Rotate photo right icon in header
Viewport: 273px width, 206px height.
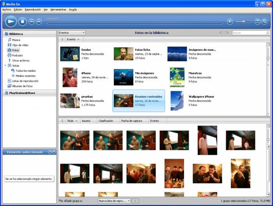226,33
